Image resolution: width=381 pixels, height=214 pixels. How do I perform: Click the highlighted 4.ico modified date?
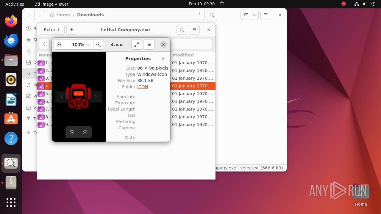pyautogui.click(x=193, y=86)
